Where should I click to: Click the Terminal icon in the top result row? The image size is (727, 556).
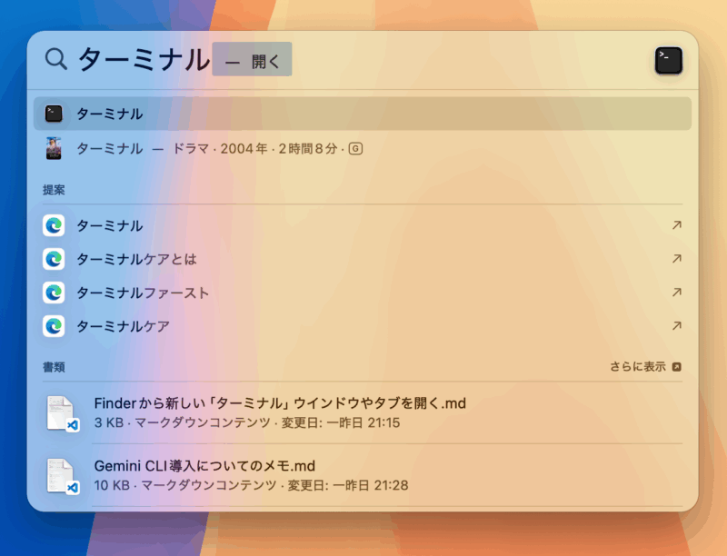(x=54, y=114)
